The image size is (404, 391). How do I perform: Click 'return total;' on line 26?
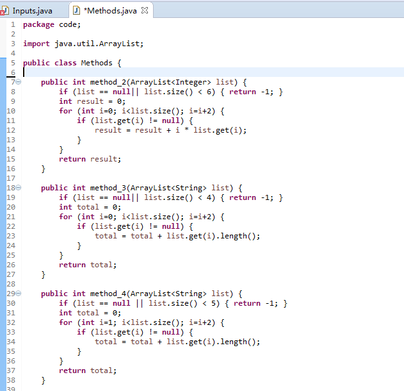pyautogui.click(x=88, y=265)
